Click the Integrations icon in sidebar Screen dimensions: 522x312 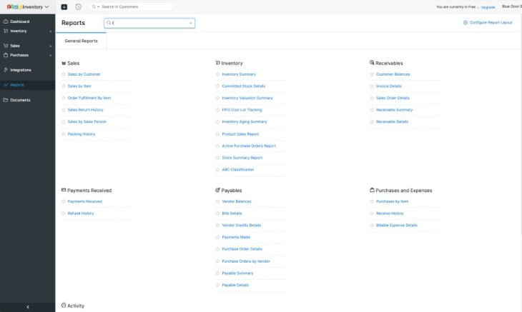click(x=6, y=70)
